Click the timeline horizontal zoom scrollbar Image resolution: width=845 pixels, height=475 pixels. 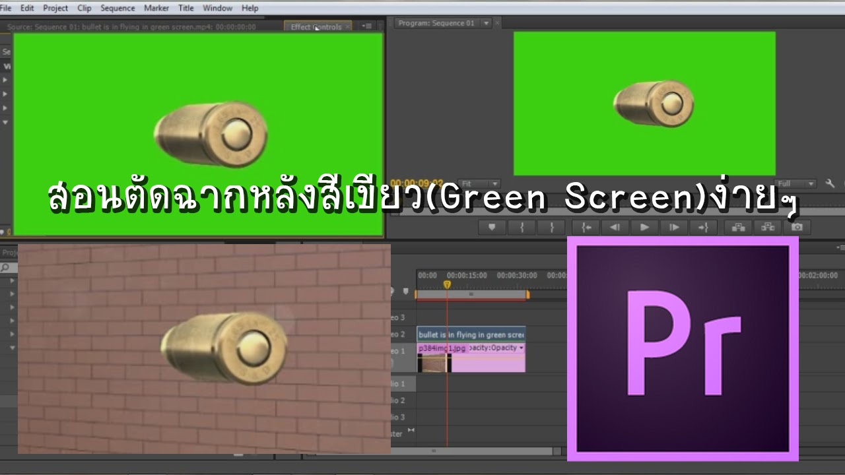433,451
